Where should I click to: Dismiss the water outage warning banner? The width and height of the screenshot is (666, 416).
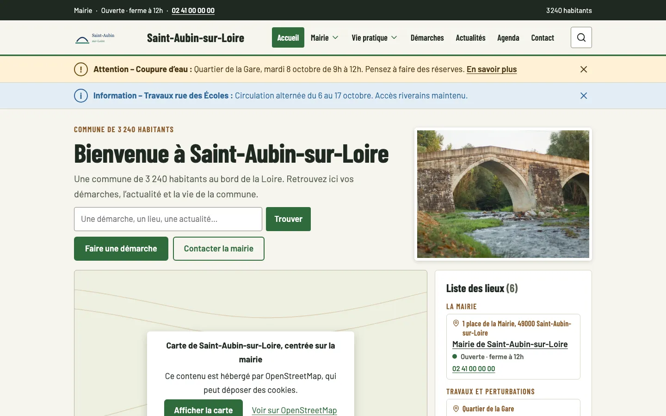584,69
